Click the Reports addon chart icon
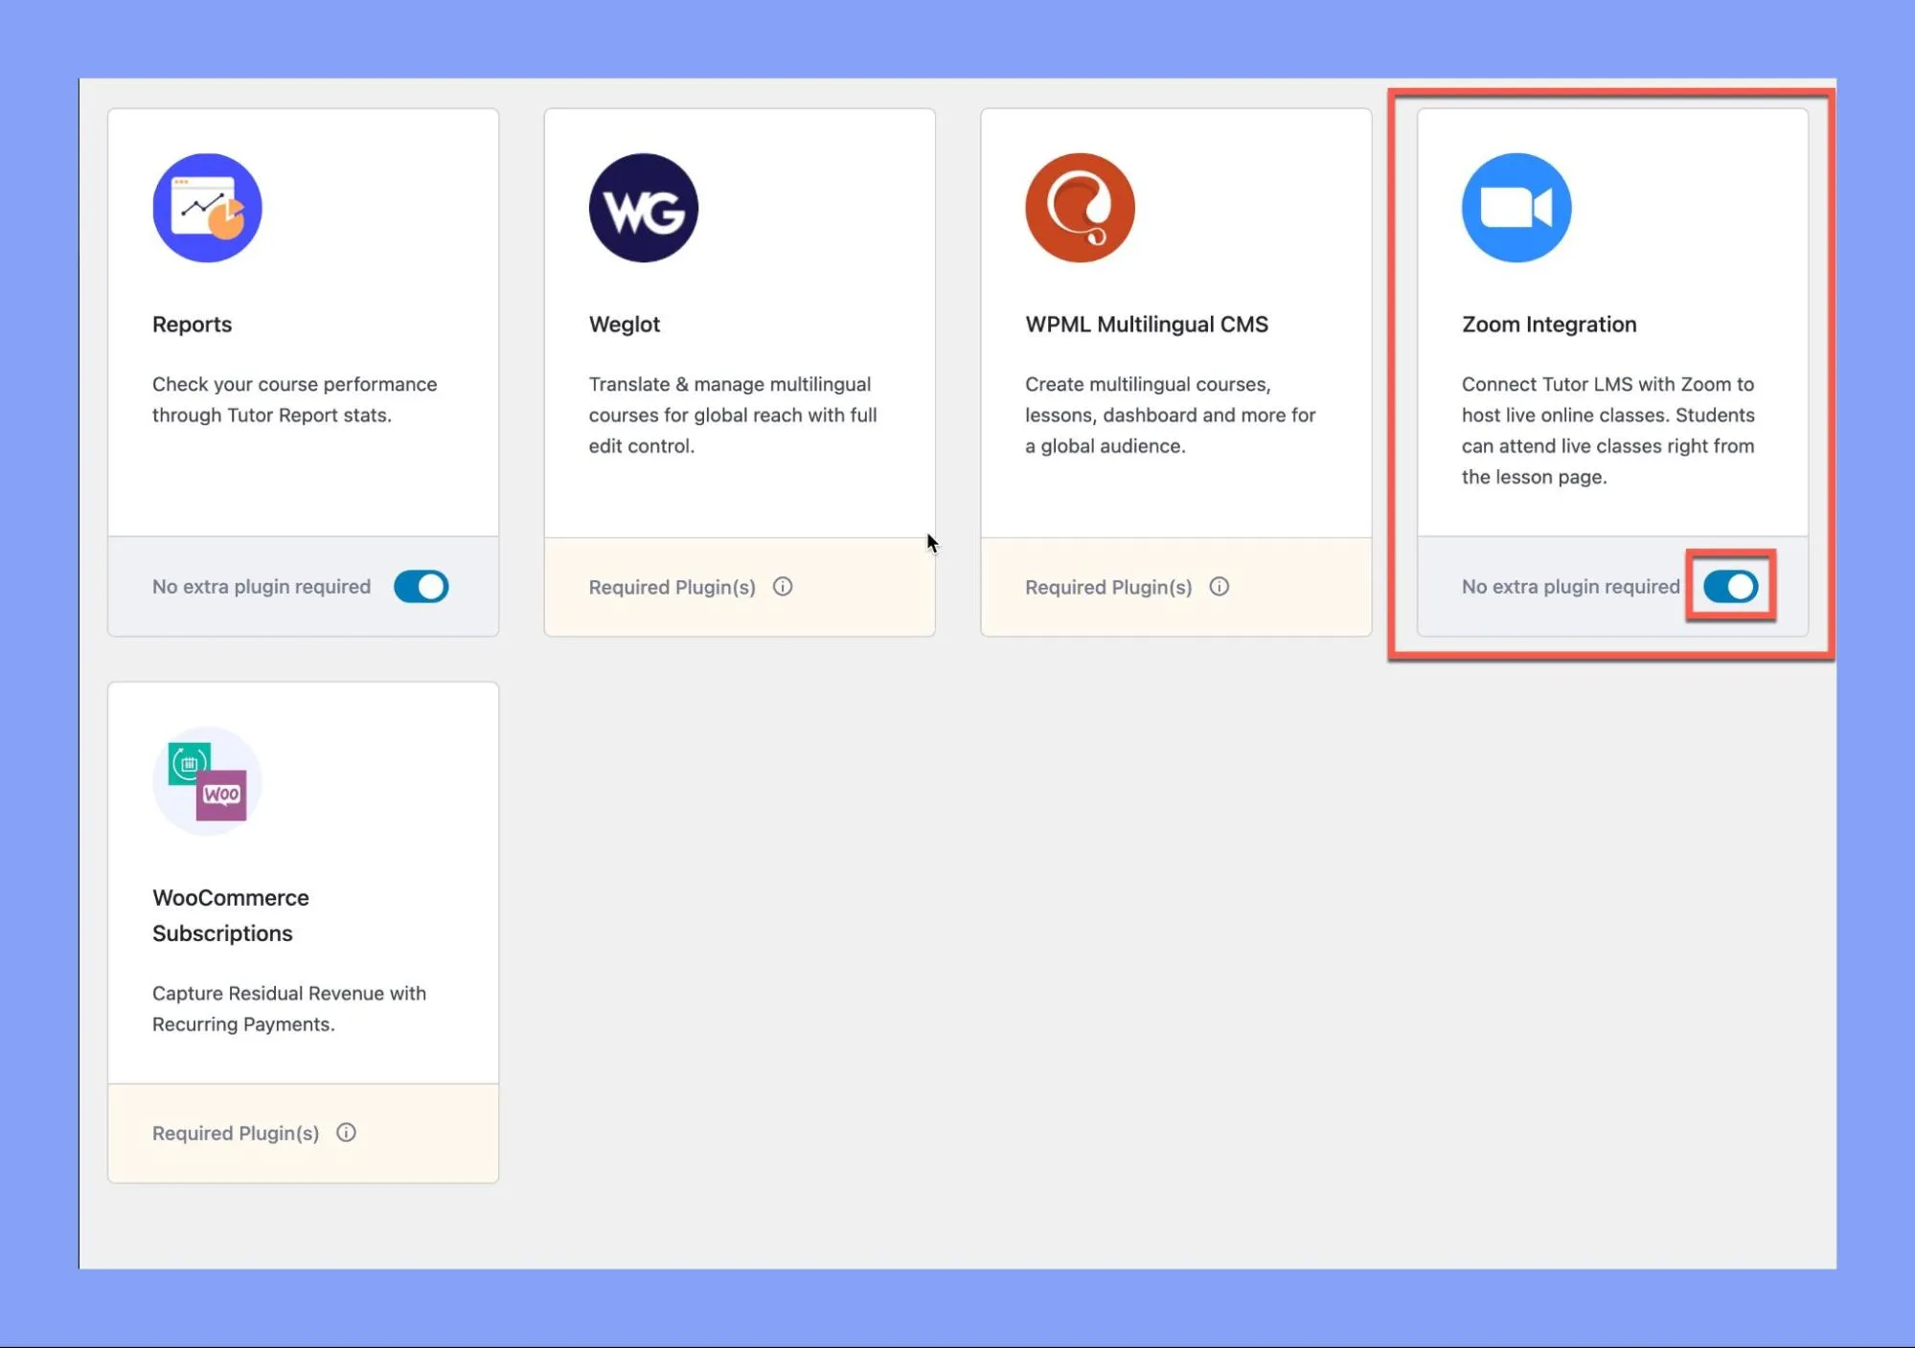 [207, 208]
